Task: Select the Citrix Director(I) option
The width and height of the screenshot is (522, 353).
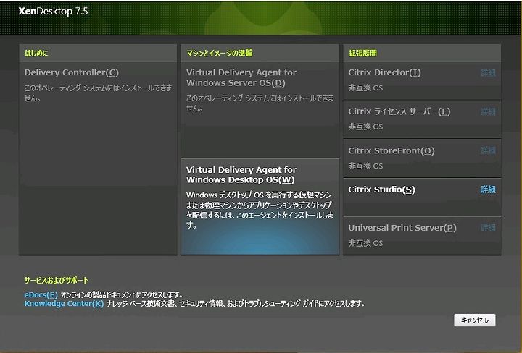Action: click(384, 72)
